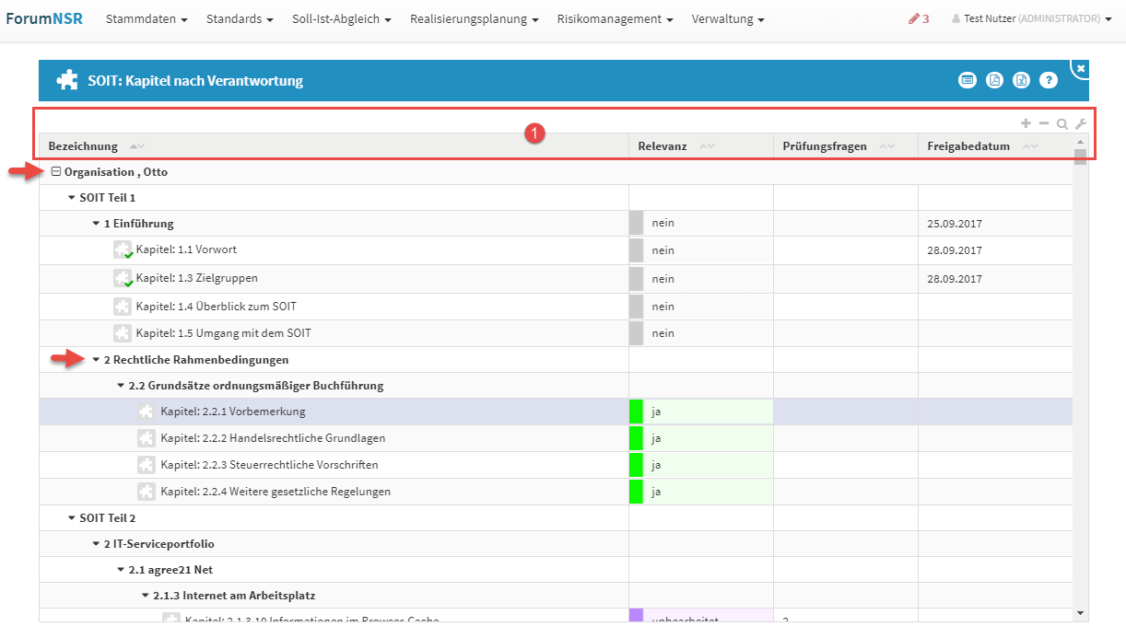
Task: Open the help question mark icon
Action: [x=1049, y=80]
